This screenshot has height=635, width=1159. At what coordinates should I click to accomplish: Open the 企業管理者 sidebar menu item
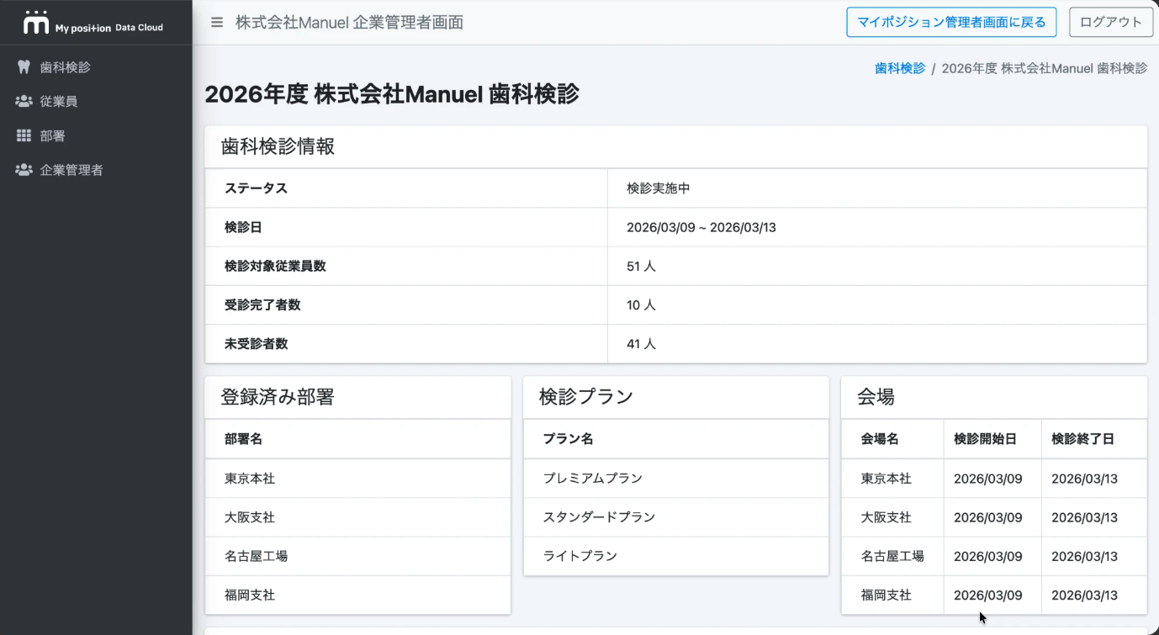(96, 170)
